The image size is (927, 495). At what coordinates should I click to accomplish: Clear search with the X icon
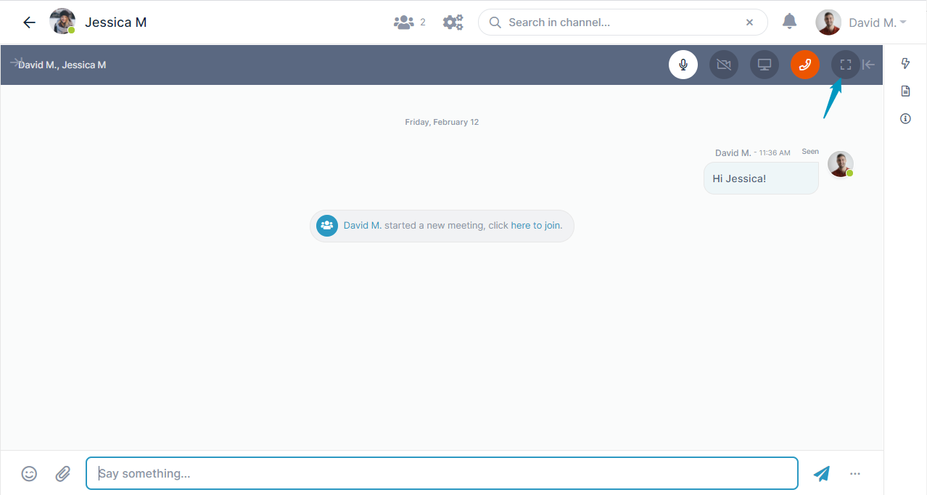(749, 22)
